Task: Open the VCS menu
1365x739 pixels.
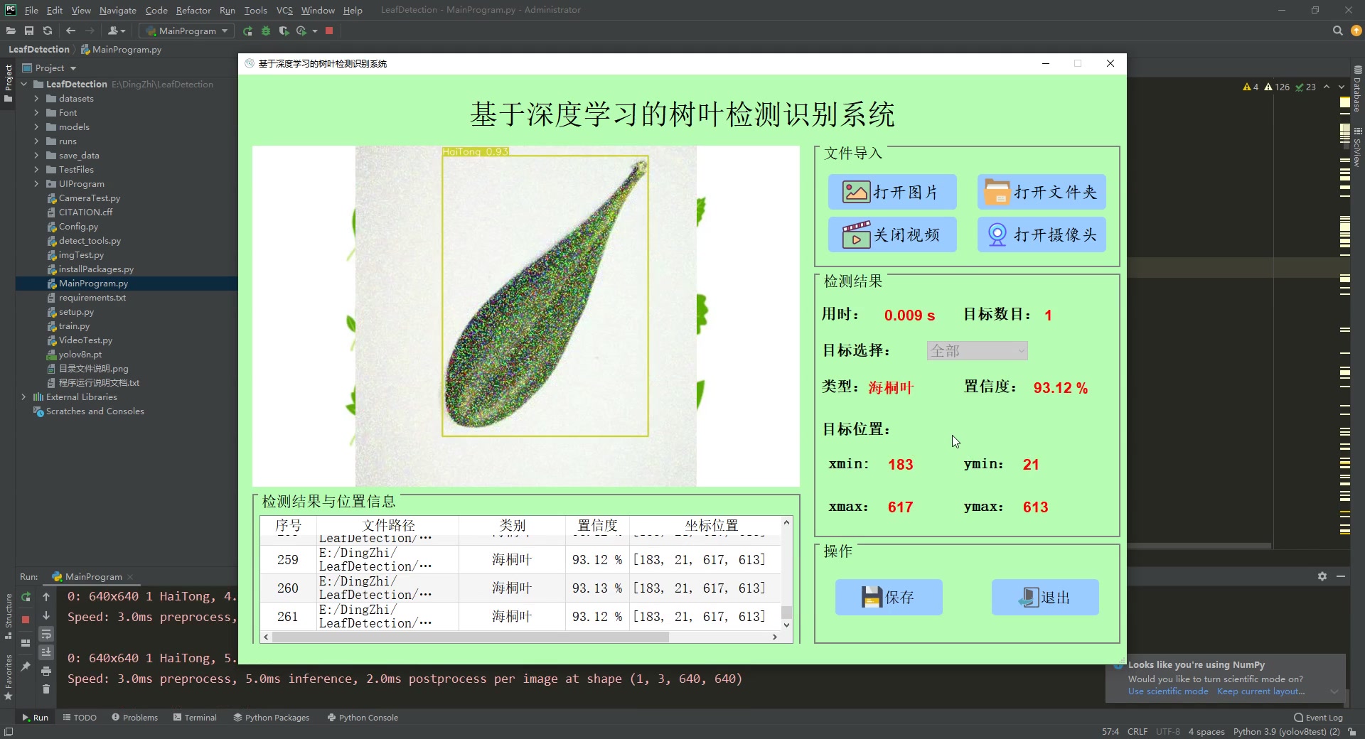Action: tap(284, 10)
